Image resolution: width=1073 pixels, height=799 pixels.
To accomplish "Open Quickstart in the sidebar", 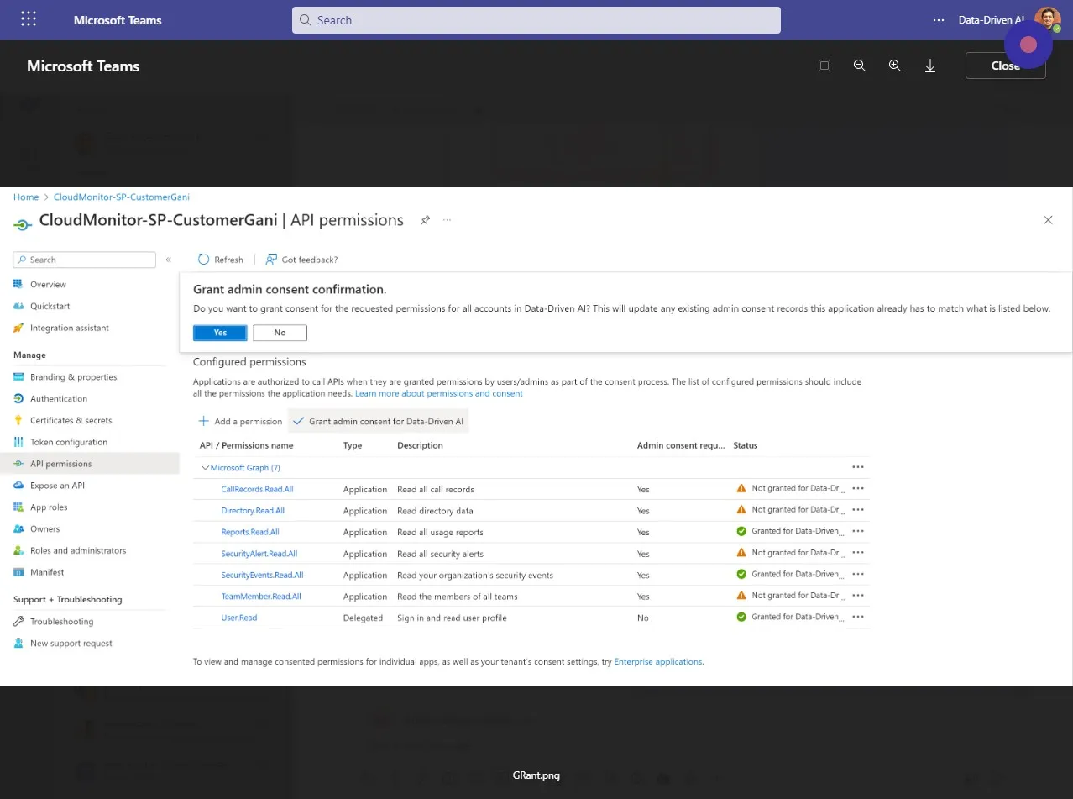I will coord(50,307).
